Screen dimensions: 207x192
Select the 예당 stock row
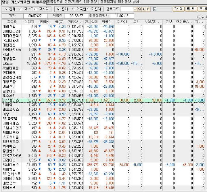pos(103,114)
